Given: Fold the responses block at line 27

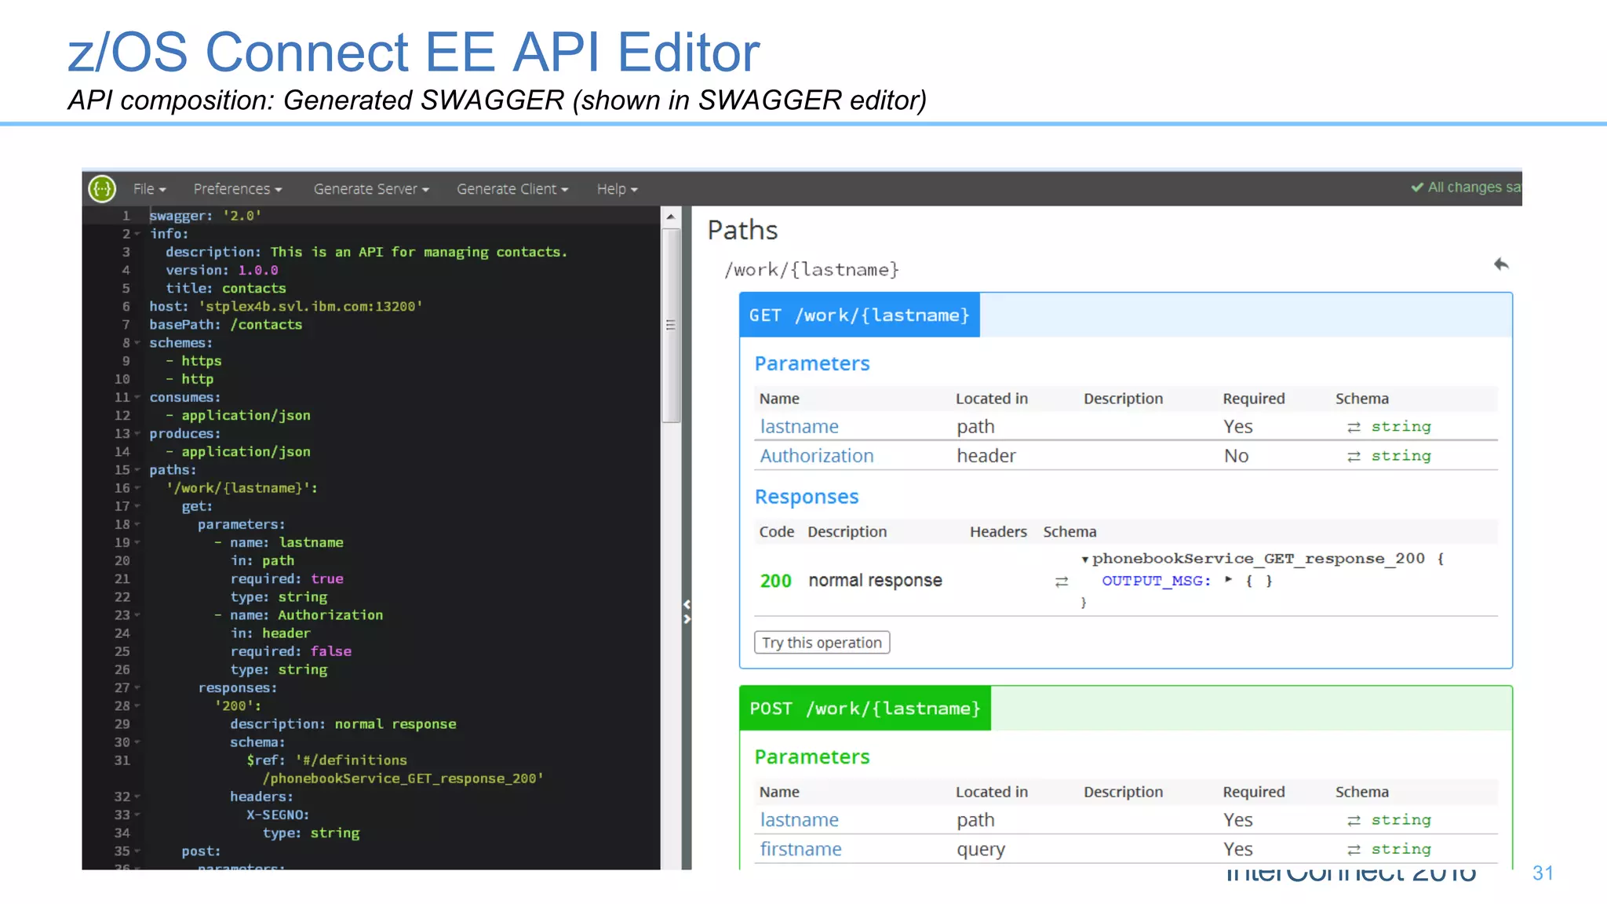Looking at the screenshot, I should (x=137, y=687).
